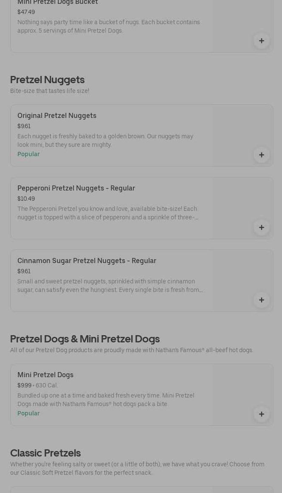
Task: Open Cinnamon Sugar Pretzel Nuggets - Regular title
Action: click(x=87, y=261)
